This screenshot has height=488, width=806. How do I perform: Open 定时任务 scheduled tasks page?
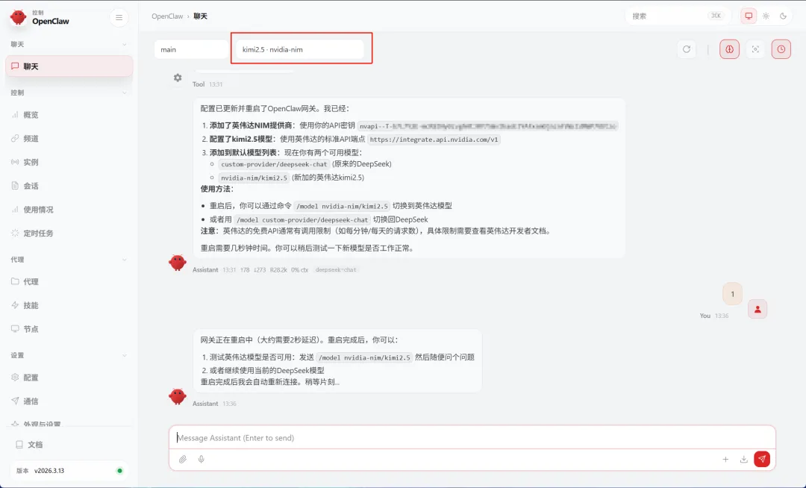click(x=69, y=233)
